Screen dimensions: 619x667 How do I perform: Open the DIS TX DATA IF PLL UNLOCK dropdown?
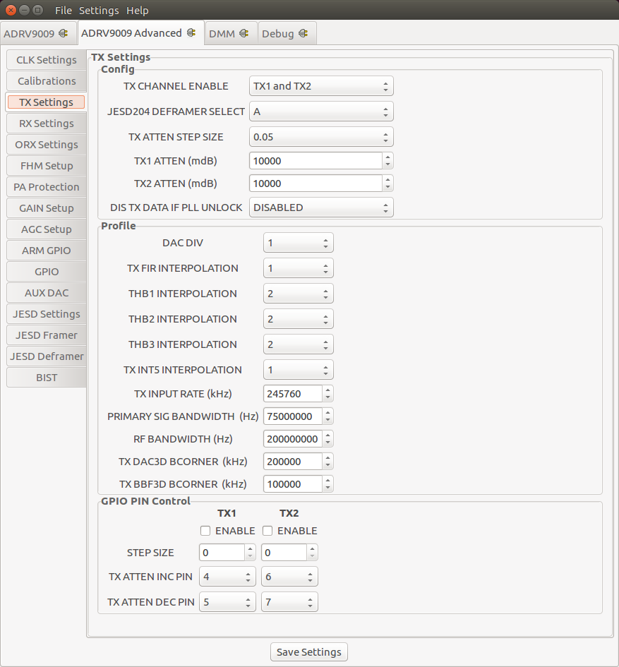click(321, 207)
